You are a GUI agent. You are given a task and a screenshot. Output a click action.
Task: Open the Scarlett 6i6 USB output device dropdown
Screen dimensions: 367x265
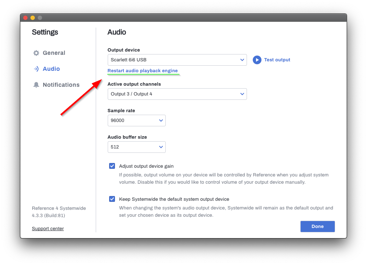point(177,60)
